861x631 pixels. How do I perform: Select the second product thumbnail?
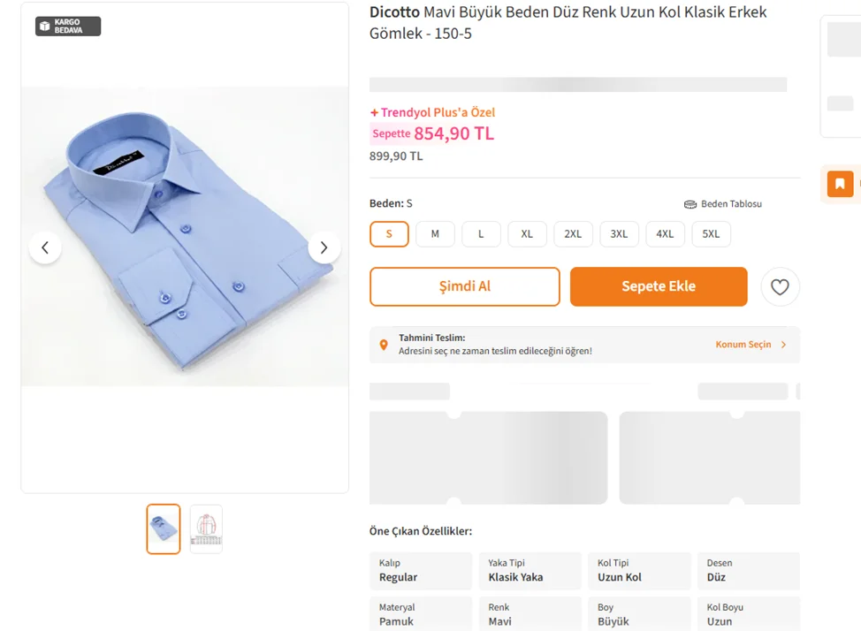pyautogui.click(x=206, y=528)
